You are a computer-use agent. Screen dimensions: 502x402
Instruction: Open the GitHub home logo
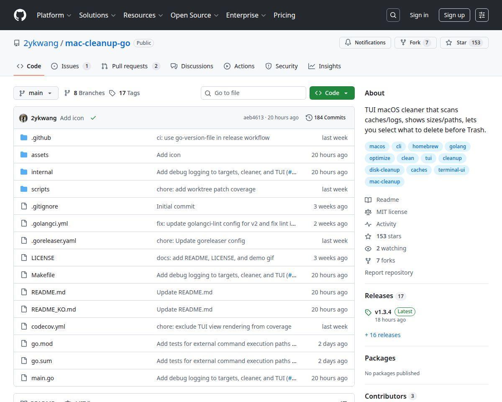click(x=20, y=15)
